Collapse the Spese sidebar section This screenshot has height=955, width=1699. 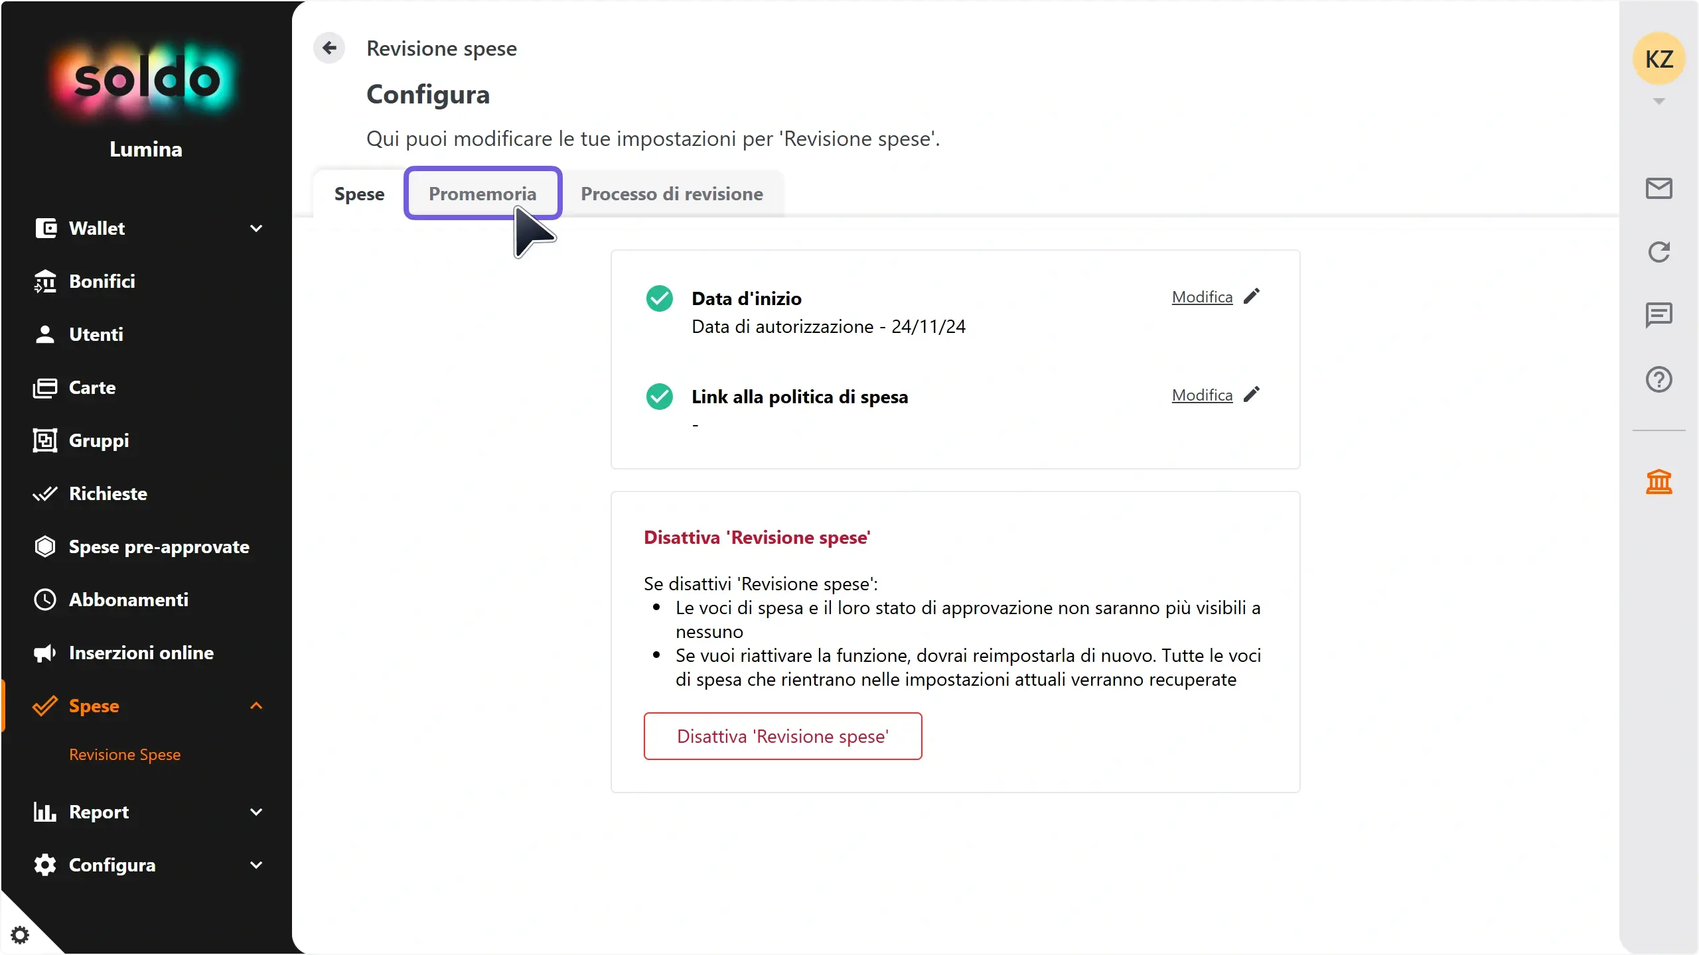click(256, 706)
